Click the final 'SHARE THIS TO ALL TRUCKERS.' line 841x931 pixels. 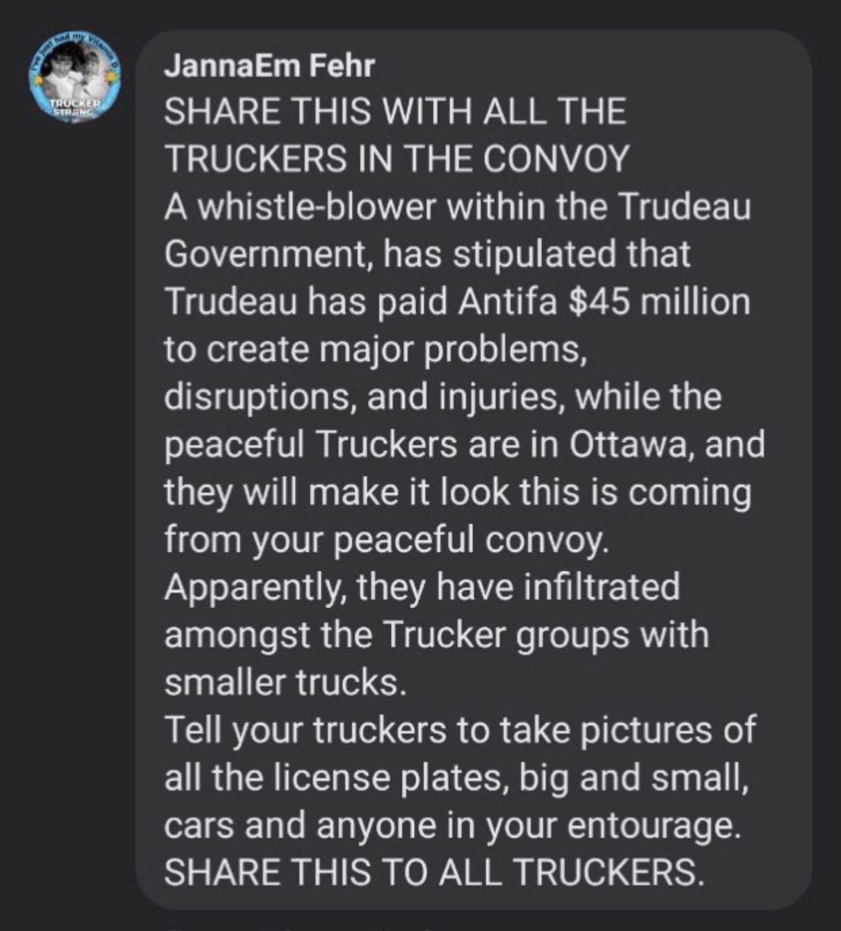[434, 873]
